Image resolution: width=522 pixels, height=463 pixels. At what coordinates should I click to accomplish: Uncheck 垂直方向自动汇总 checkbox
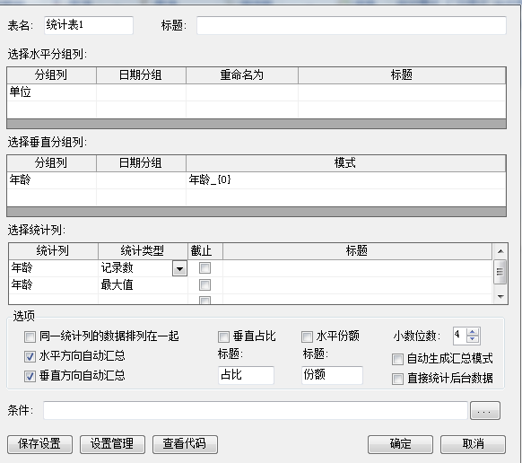click(x=30, y=376)
